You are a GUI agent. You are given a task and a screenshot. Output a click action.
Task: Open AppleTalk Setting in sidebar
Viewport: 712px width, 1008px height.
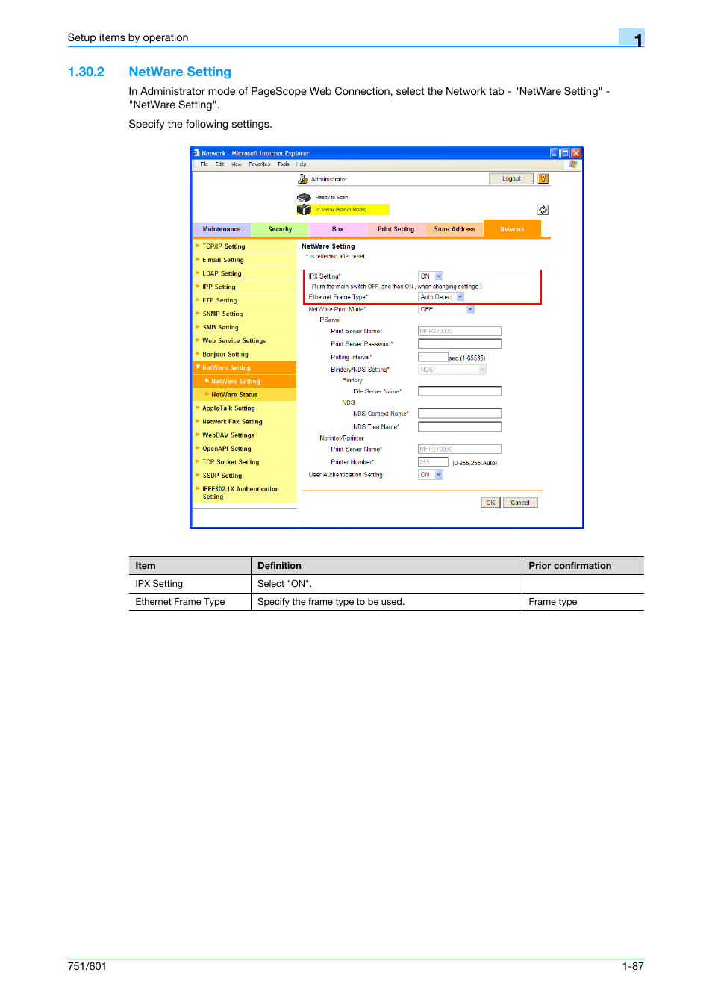click(228, 408)
